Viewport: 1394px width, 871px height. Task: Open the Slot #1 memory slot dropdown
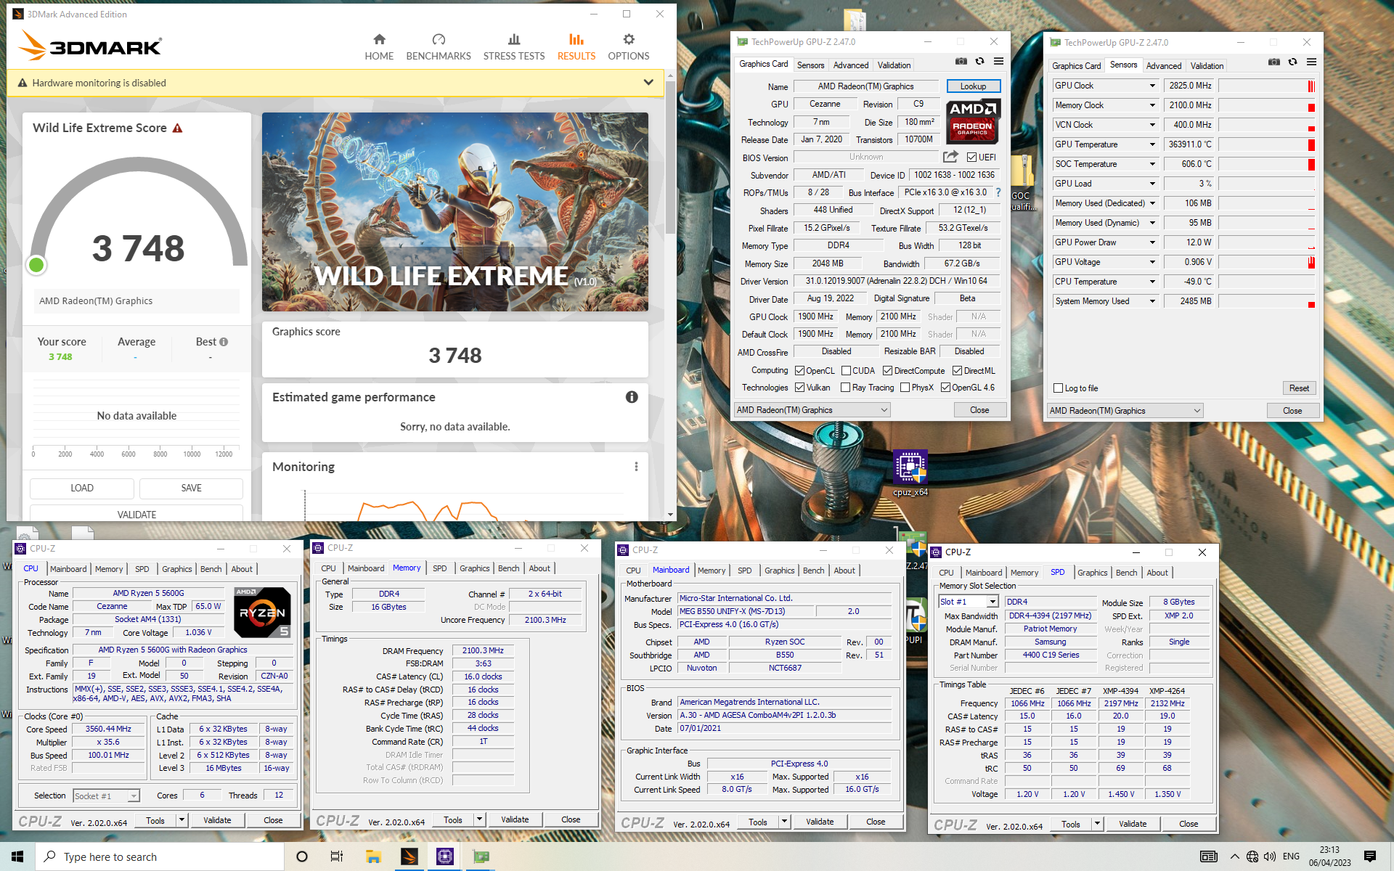tap(969, 602)
